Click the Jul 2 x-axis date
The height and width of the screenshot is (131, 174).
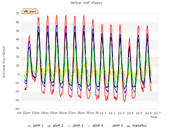point(112,113)
